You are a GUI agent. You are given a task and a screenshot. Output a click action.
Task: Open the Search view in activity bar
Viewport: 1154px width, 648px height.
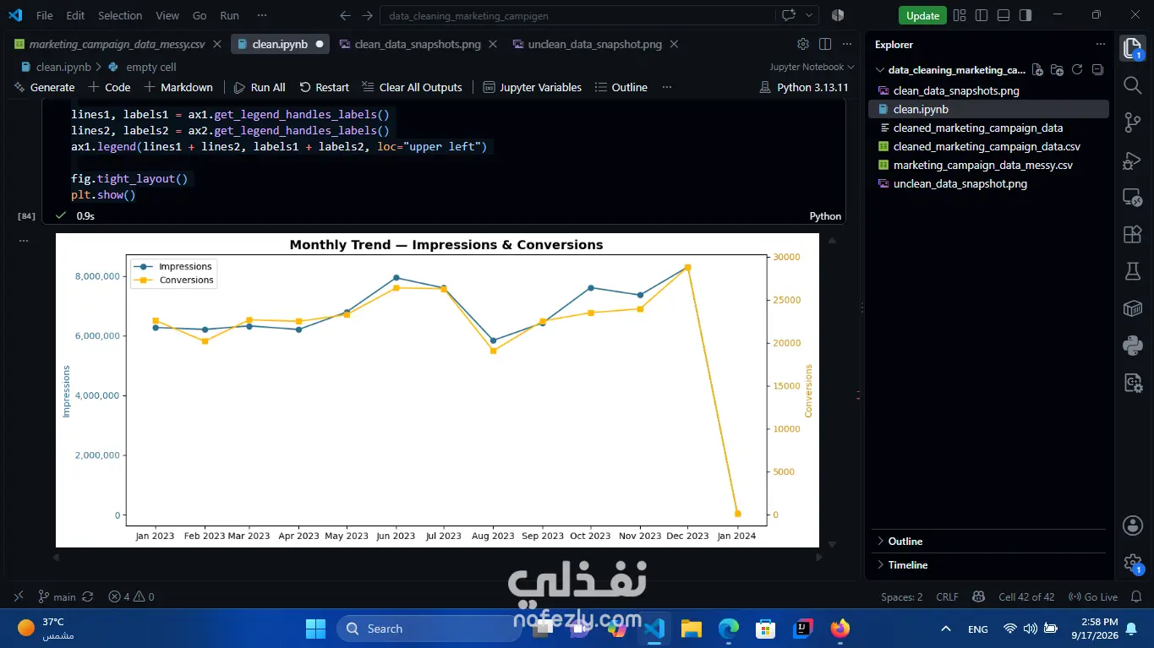tap(1133, 84)
